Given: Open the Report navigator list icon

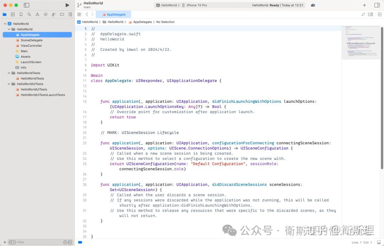Looking at the screenshot, I should [70, 14].
